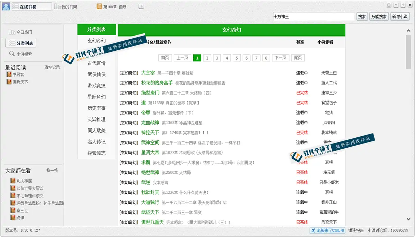Click the search text input field

point(313,17)
